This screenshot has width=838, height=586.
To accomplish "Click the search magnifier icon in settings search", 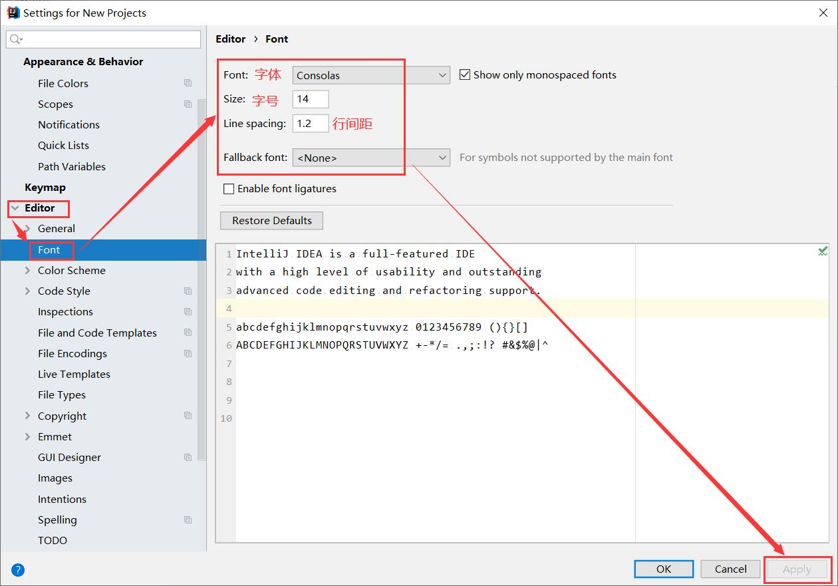I will click(16, 40).
